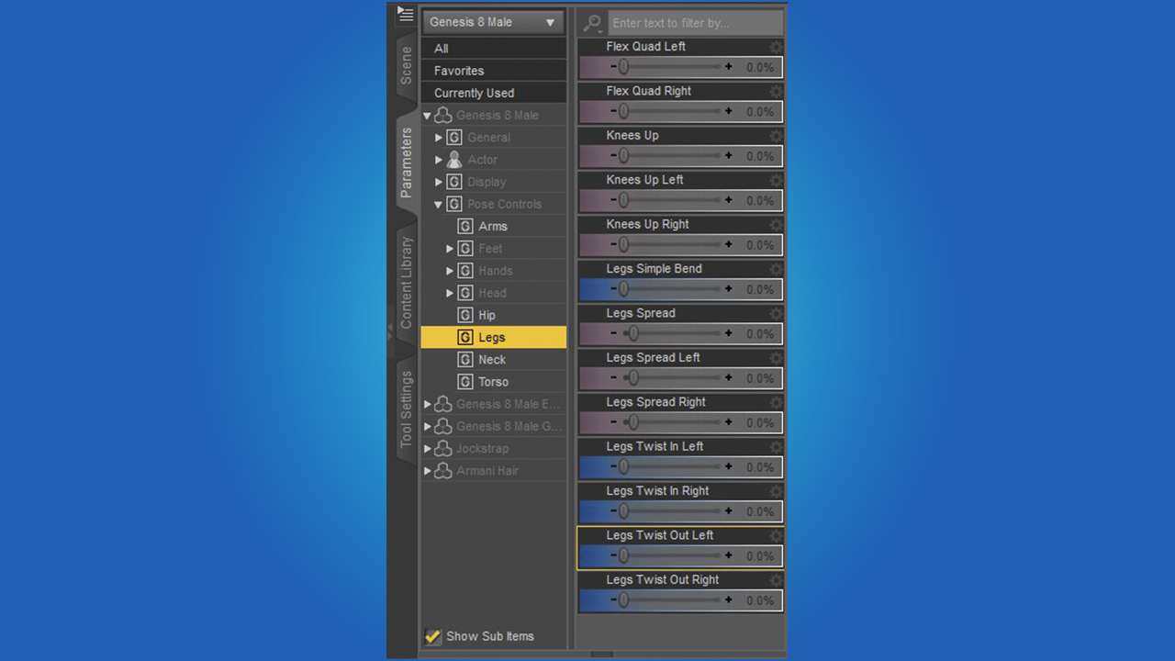Expand the Feet subgroup arrow

450,249
